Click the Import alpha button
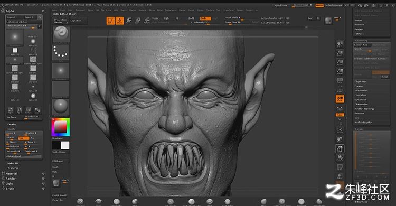 click(x=15, y=17)
